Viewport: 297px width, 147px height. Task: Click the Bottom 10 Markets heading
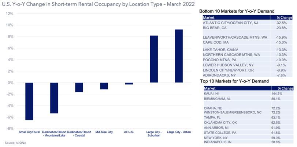coord(238,11)
